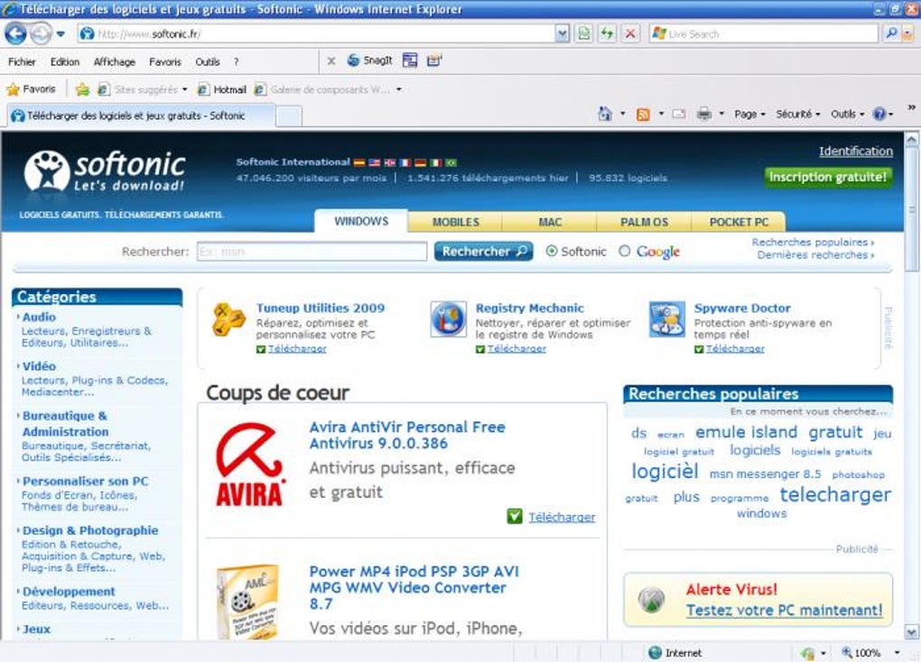
Task: Click the blue Help question mark icon
Action: 879,114
